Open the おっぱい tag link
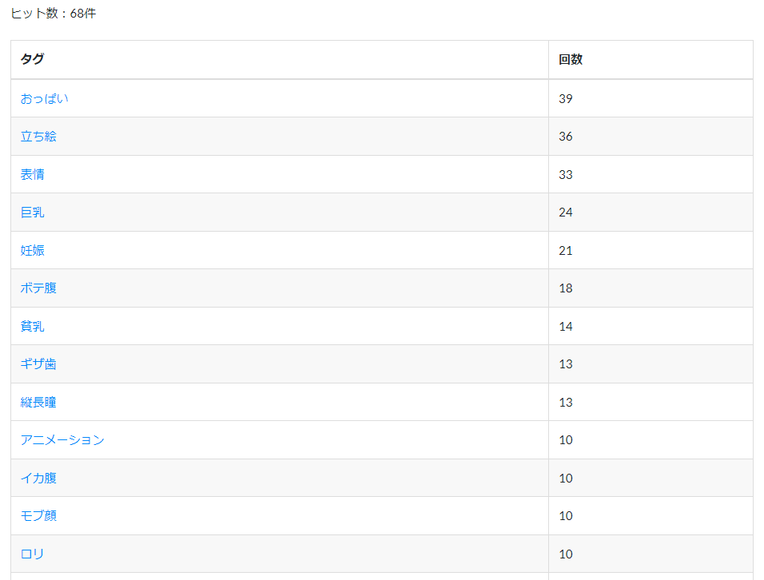The height and width of the screenshot is (580, 764). click(x=44, y=99)
